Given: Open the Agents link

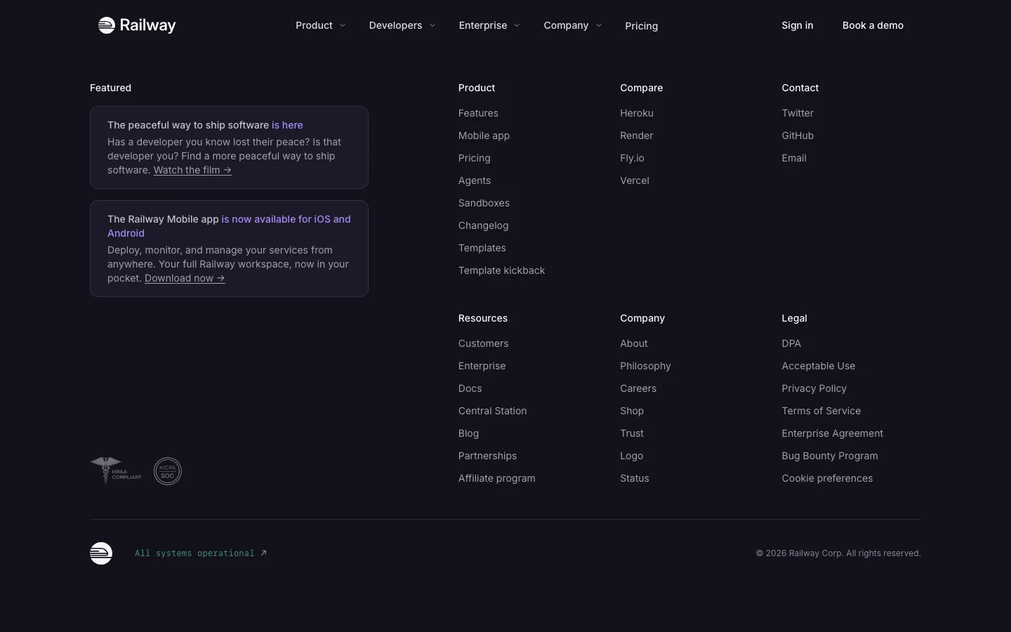Looking at the screenshot, I should point(475,180).
